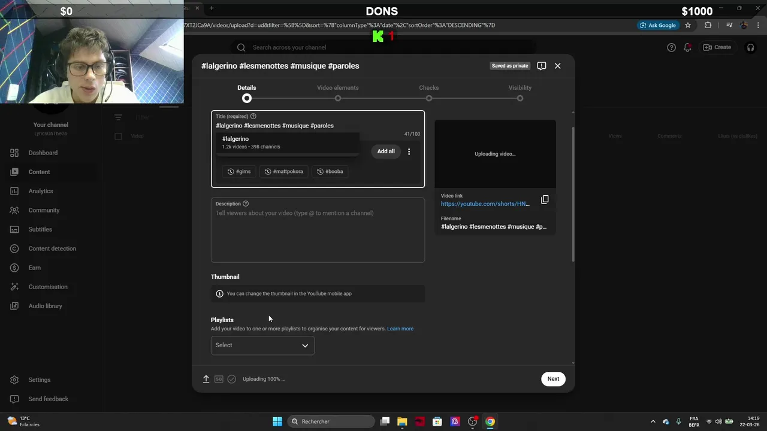Open Windows Start menu
The image size is (767, 431).
[x=277, y=421]
